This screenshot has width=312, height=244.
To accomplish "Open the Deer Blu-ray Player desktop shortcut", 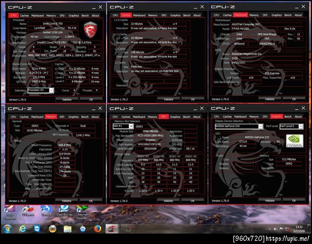I will coord(64,213).
